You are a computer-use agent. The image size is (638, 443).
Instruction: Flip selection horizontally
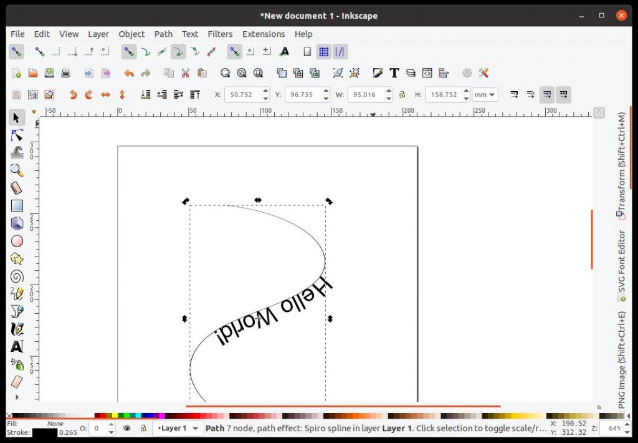[105, 95]
